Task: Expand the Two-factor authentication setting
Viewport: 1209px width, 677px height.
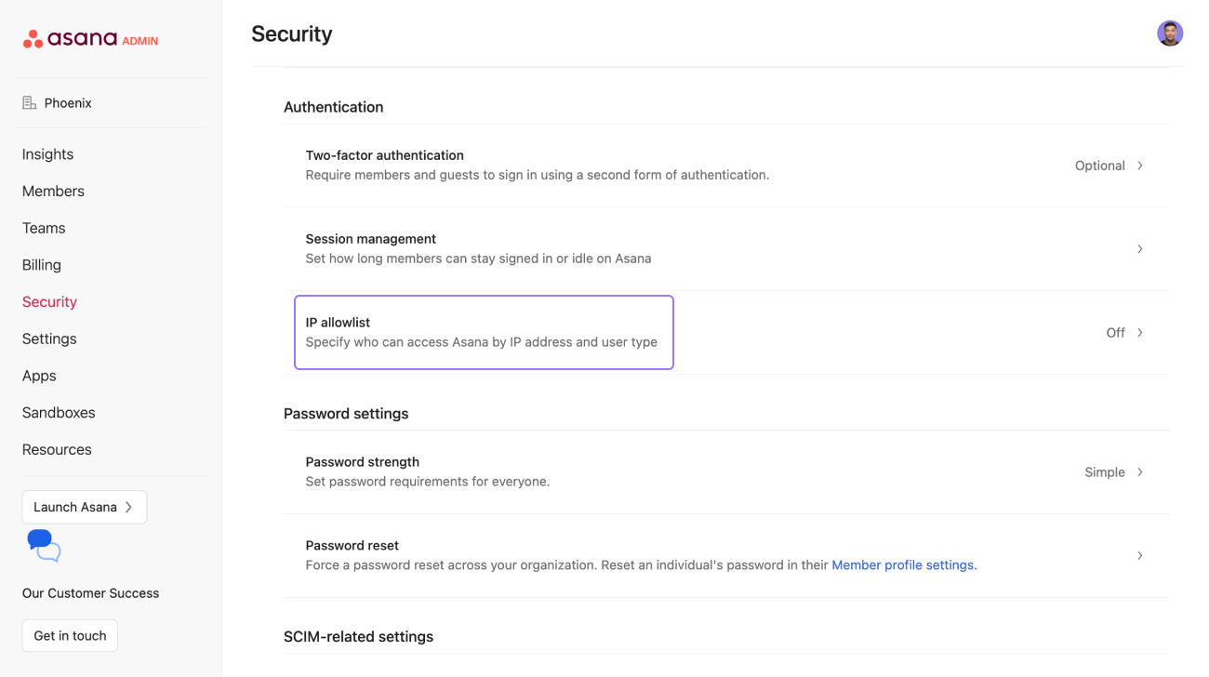Action: tap(725, 165)
